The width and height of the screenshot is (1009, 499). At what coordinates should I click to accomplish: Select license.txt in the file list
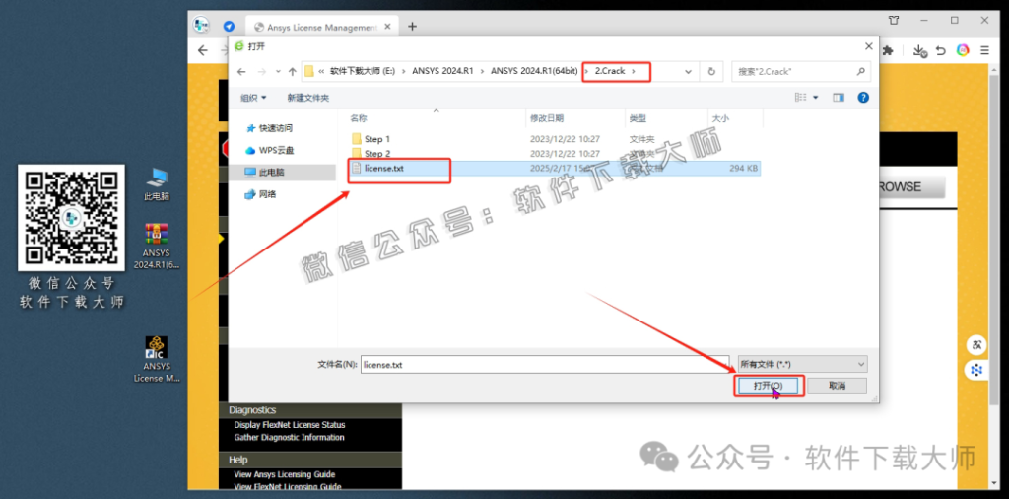(x=555, y=169)
